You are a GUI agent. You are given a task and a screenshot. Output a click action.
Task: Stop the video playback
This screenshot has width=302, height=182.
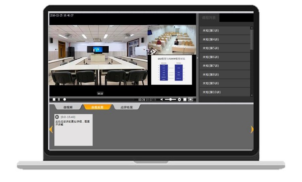(54, 99)
